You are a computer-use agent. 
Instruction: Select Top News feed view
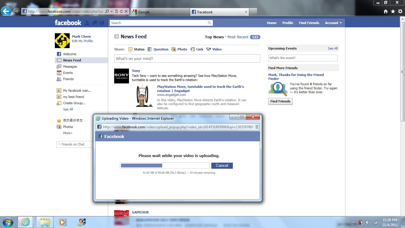tap(214, 37)
